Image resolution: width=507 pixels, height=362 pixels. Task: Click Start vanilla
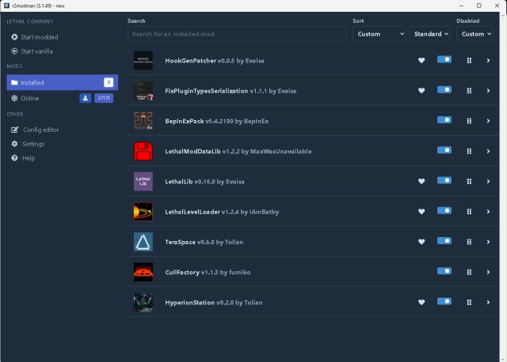[x=32, y=51]
